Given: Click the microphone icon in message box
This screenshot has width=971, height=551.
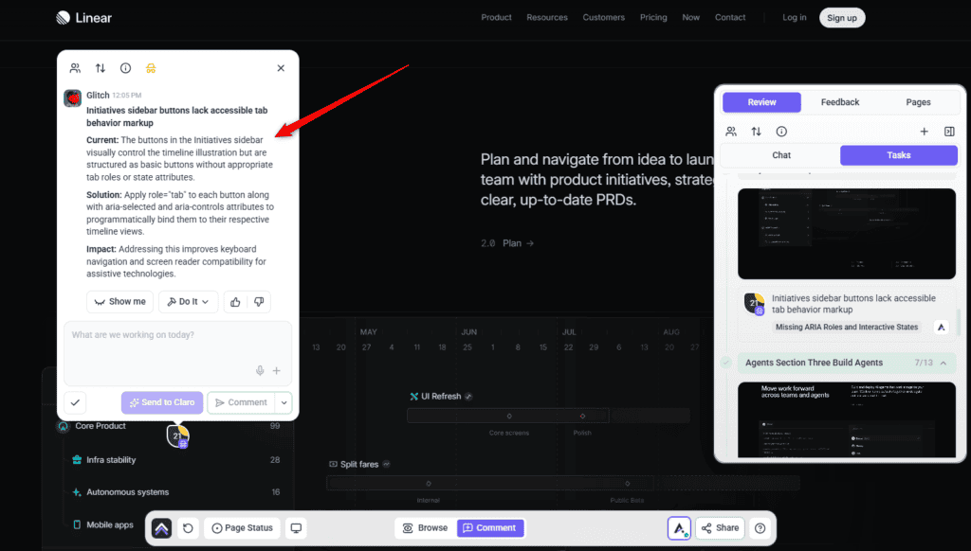Looking at the screenshot, I should pos(260,370).
